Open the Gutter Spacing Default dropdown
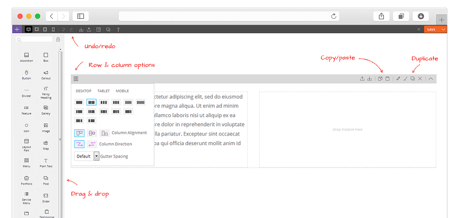The image size is (459, 218). tap(87, 156)
